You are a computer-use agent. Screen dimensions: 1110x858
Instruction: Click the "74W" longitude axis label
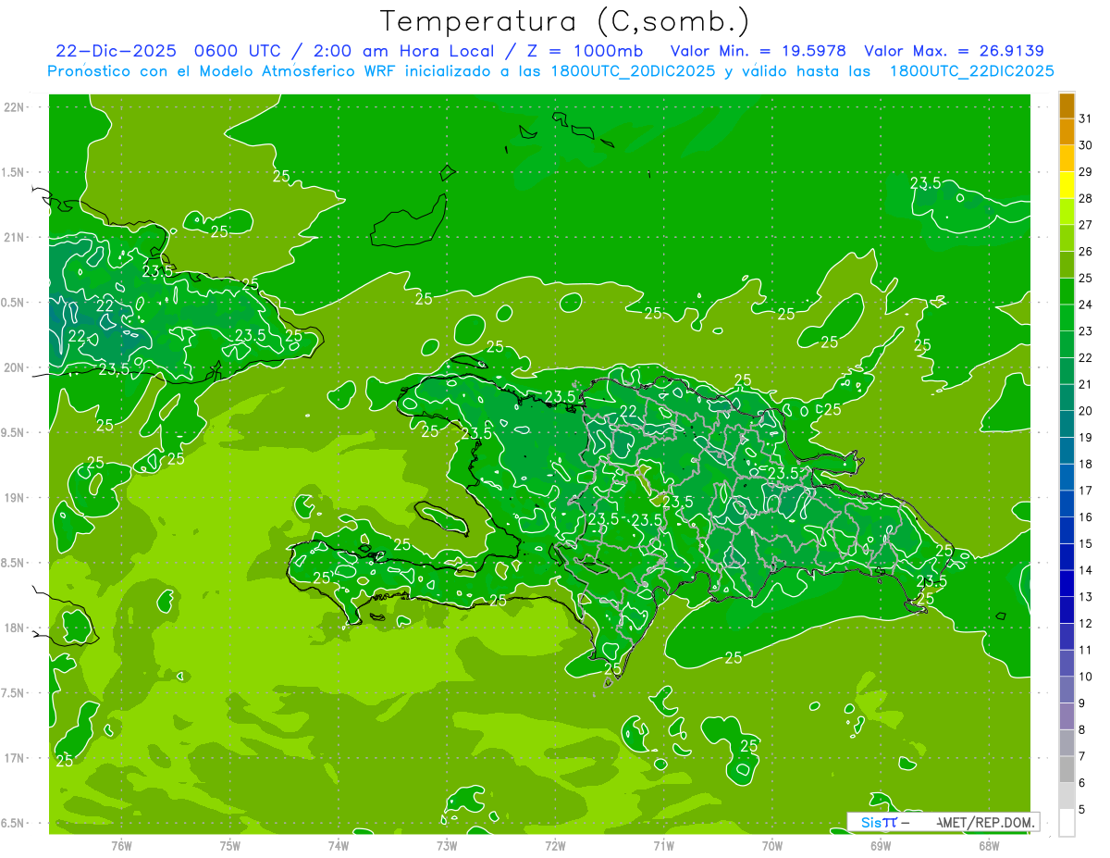pyautogui.click(x=339, y=845)
